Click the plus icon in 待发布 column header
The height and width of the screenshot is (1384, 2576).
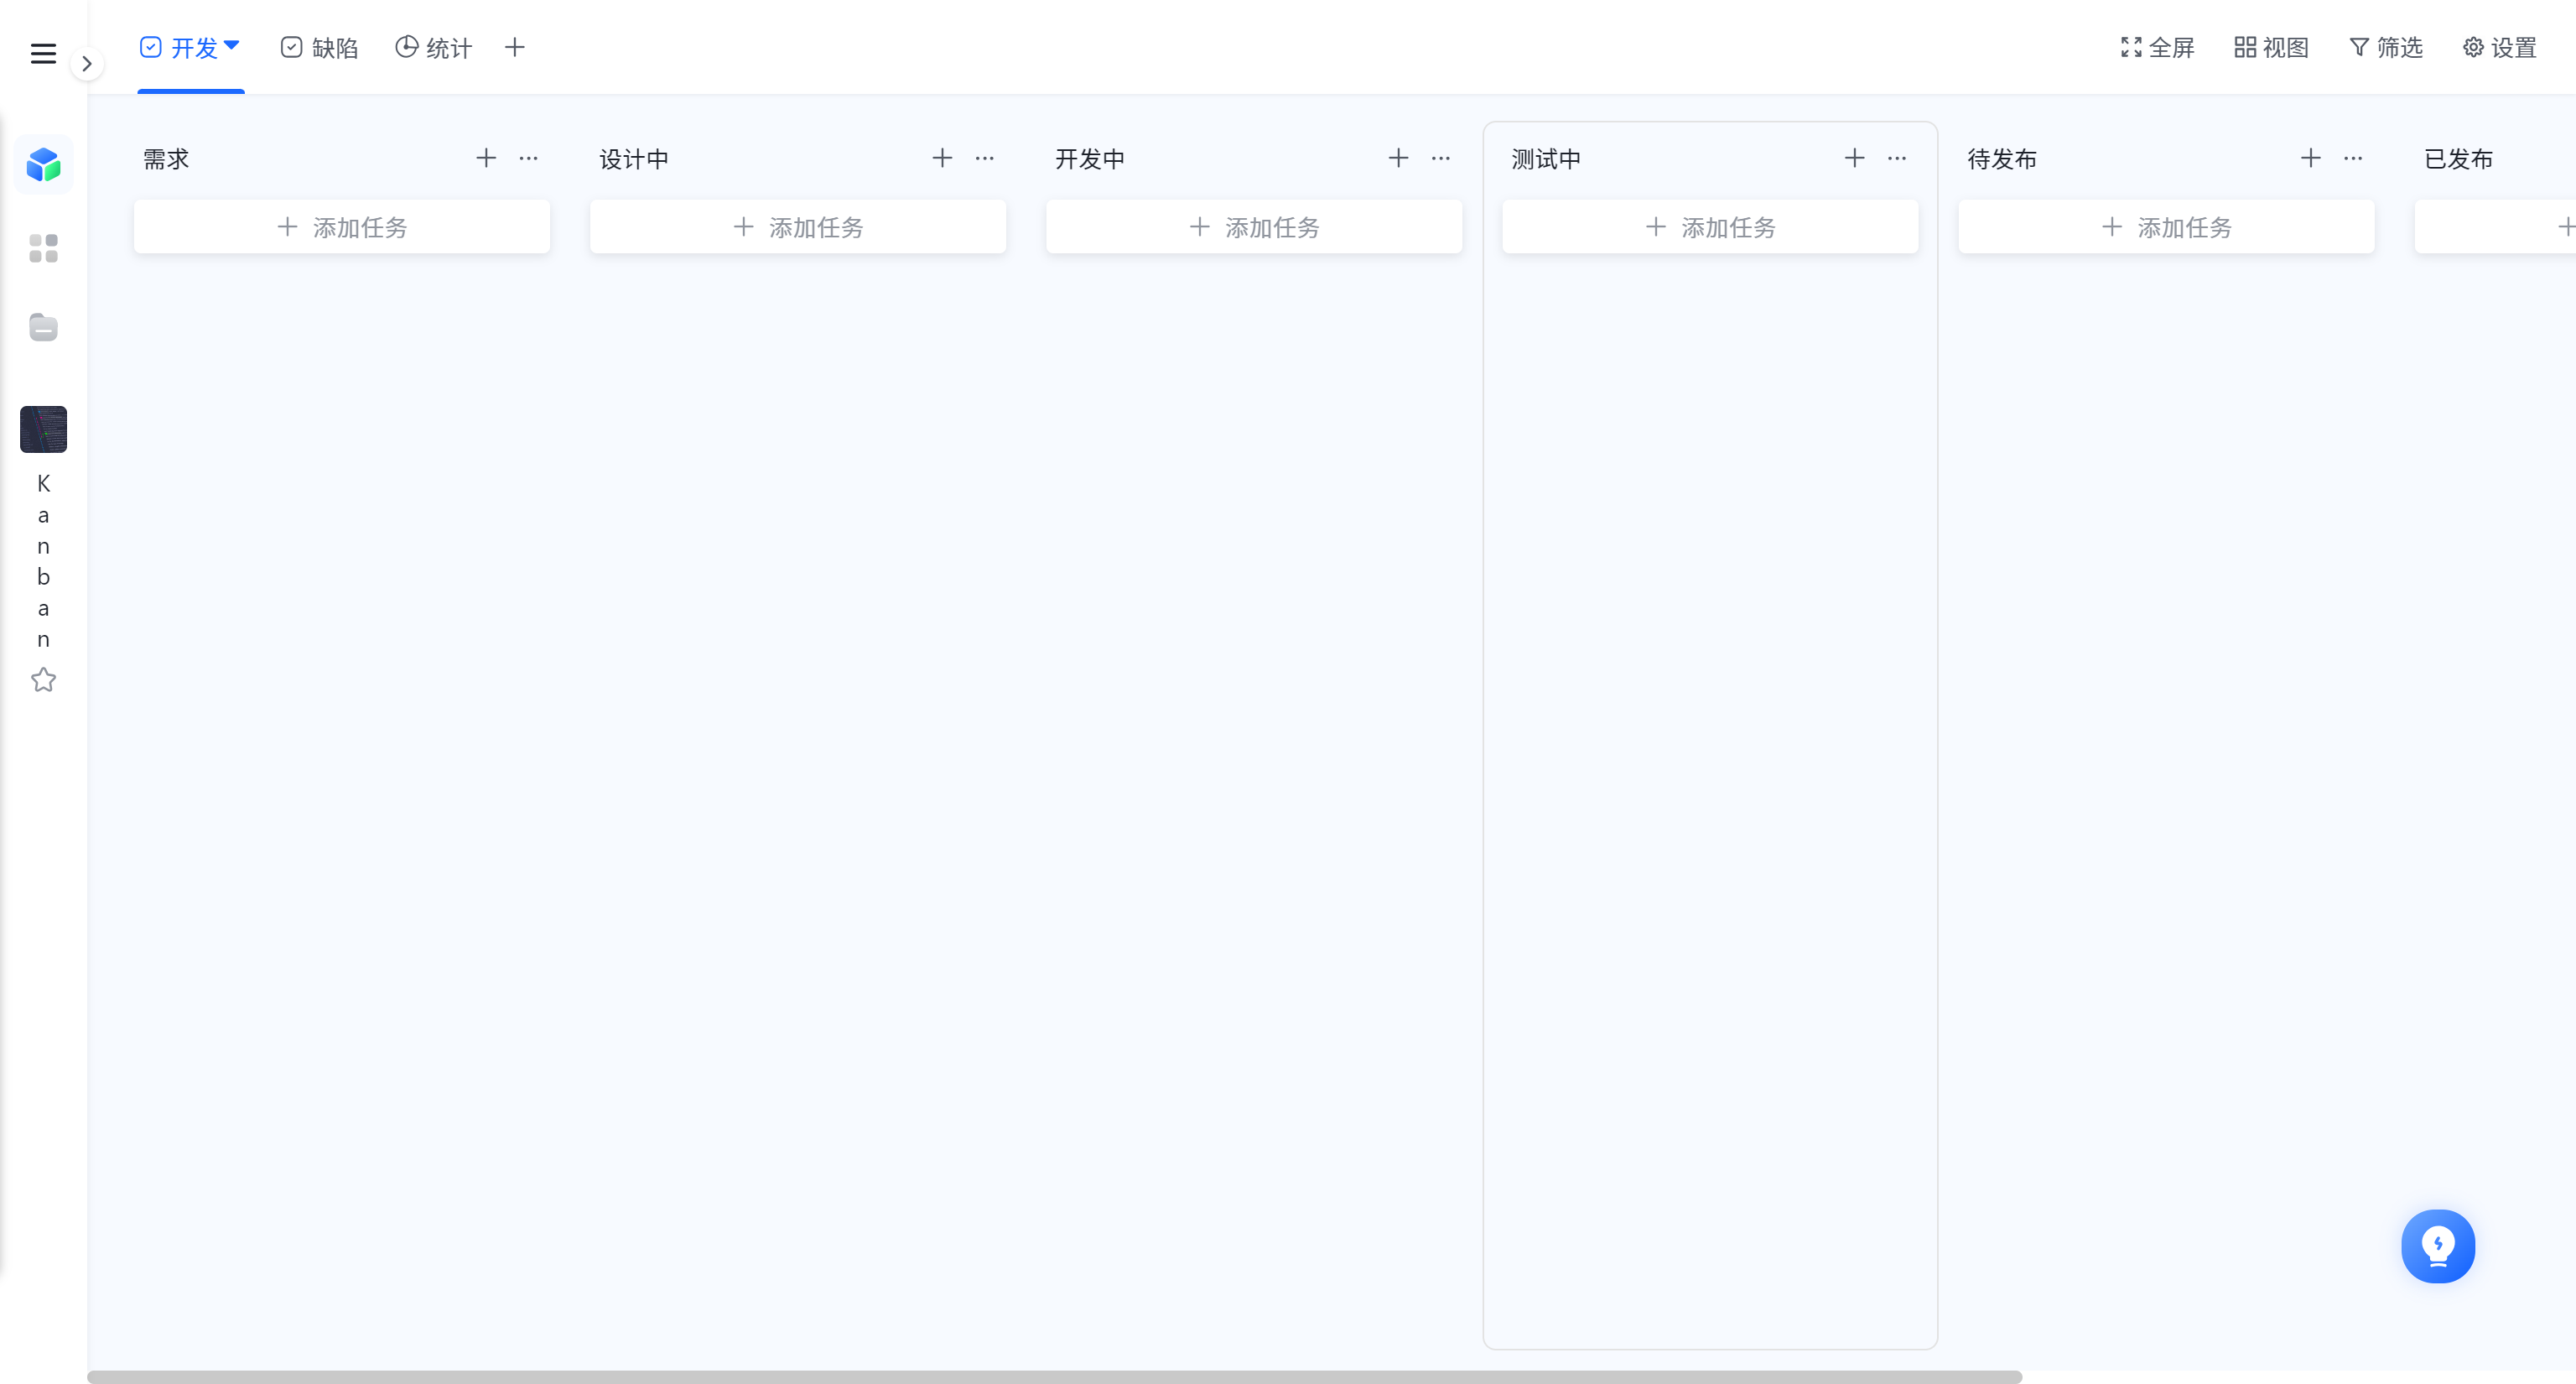[x=2310, y=158]
